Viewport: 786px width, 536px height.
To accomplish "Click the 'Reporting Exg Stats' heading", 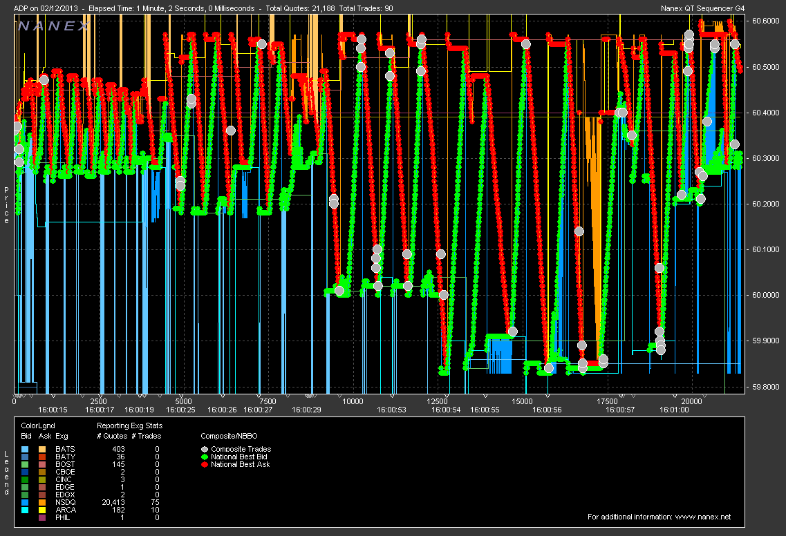I will point(129,425).
